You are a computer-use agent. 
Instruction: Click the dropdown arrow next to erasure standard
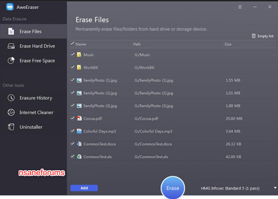(x=275, y=188)
